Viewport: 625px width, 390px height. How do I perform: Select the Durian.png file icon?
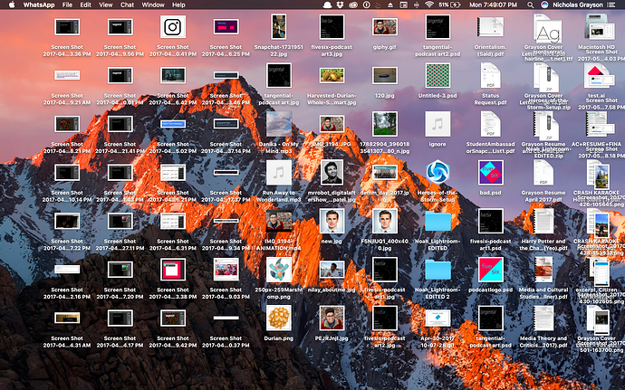279,317
